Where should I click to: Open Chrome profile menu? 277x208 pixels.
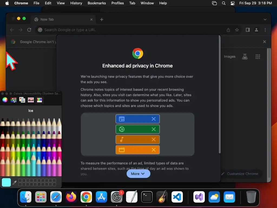point(256,30)
